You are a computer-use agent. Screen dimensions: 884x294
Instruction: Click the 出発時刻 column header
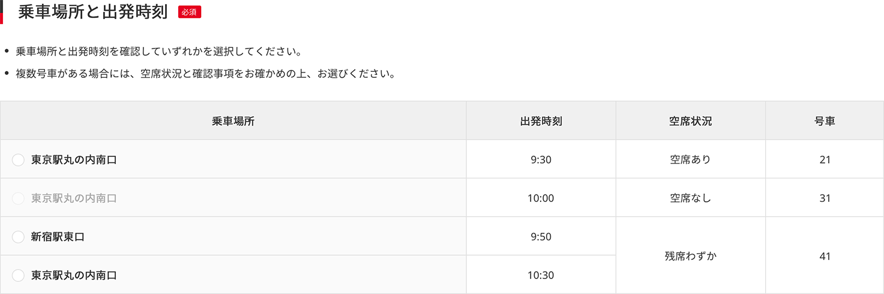[x=541, y=121]
